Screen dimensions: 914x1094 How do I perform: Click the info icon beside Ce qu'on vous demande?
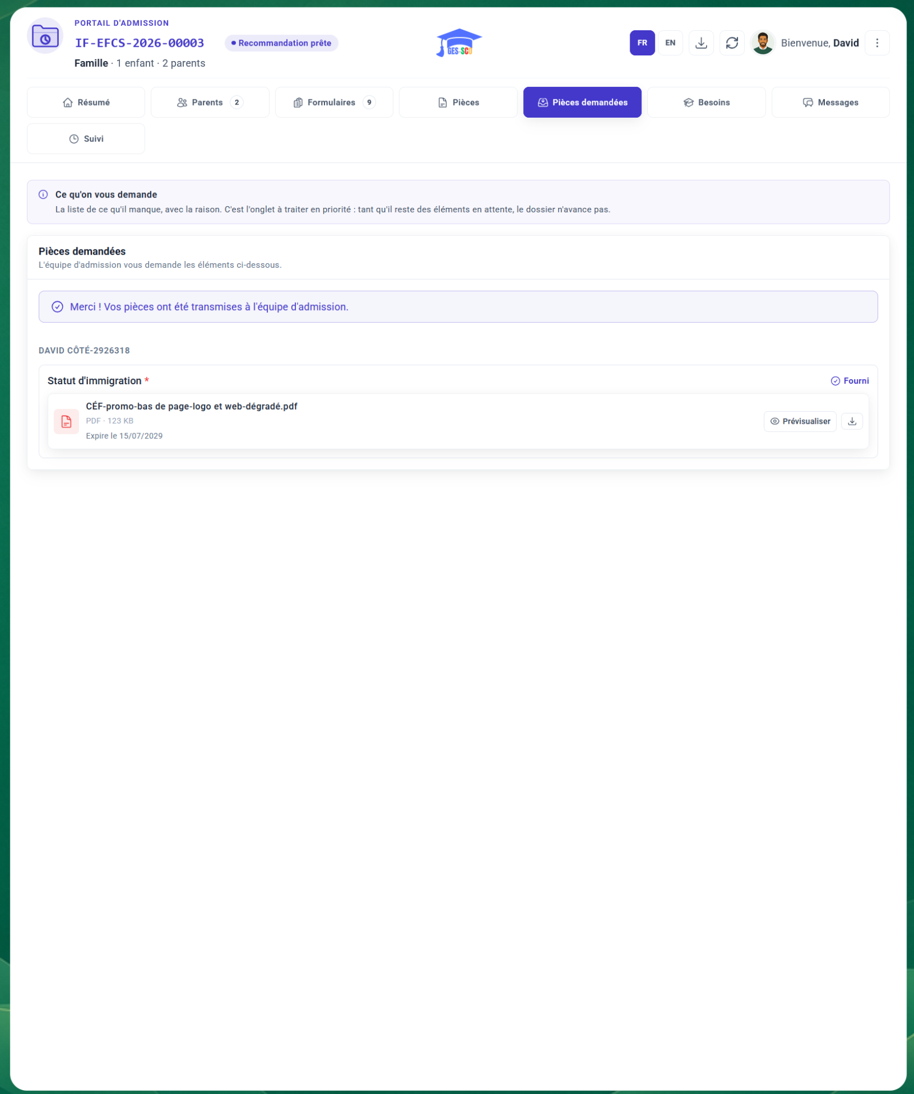[43, 195]
